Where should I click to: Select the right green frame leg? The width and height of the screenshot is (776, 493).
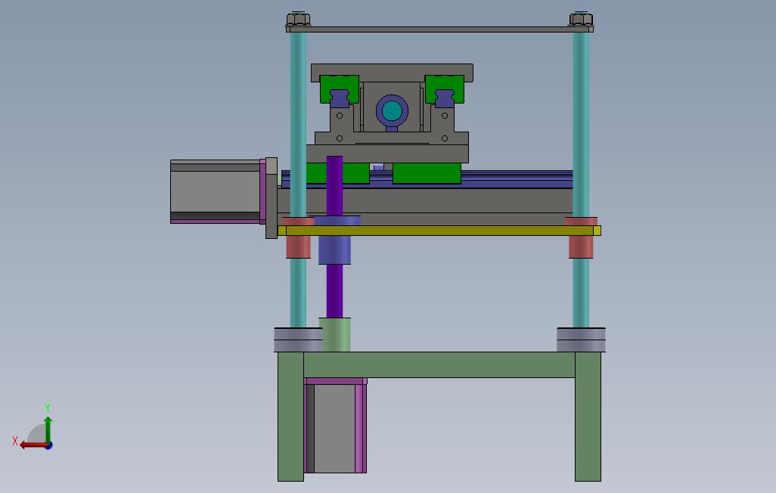[x=588, y=417]
